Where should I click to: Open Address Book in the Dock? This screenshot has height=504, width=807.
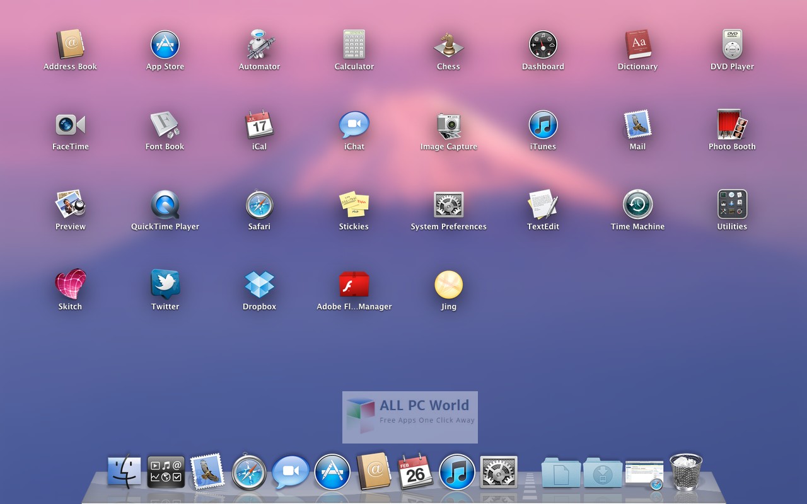point(374,472)
